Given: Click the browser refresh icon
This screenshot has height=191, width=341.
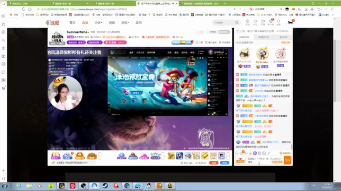Looking at the screenshot, I should 24,9.
